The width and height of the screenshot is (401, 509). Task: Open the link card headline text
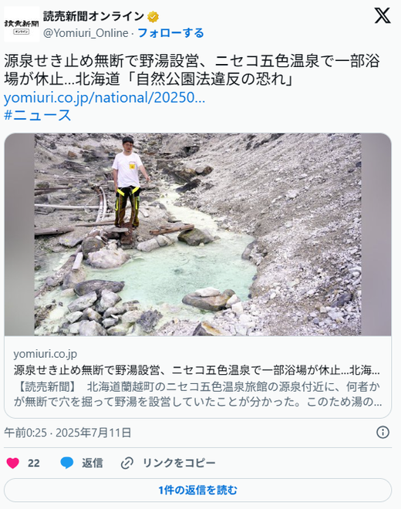coord(197,370)
